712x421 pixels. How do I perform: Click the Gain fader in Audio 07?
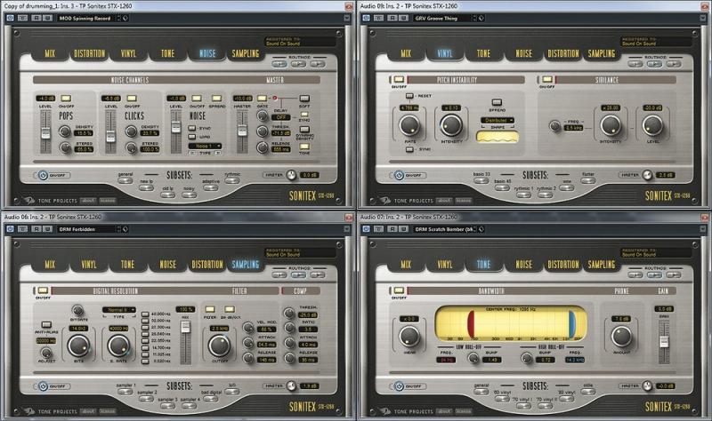pos(664,342)
